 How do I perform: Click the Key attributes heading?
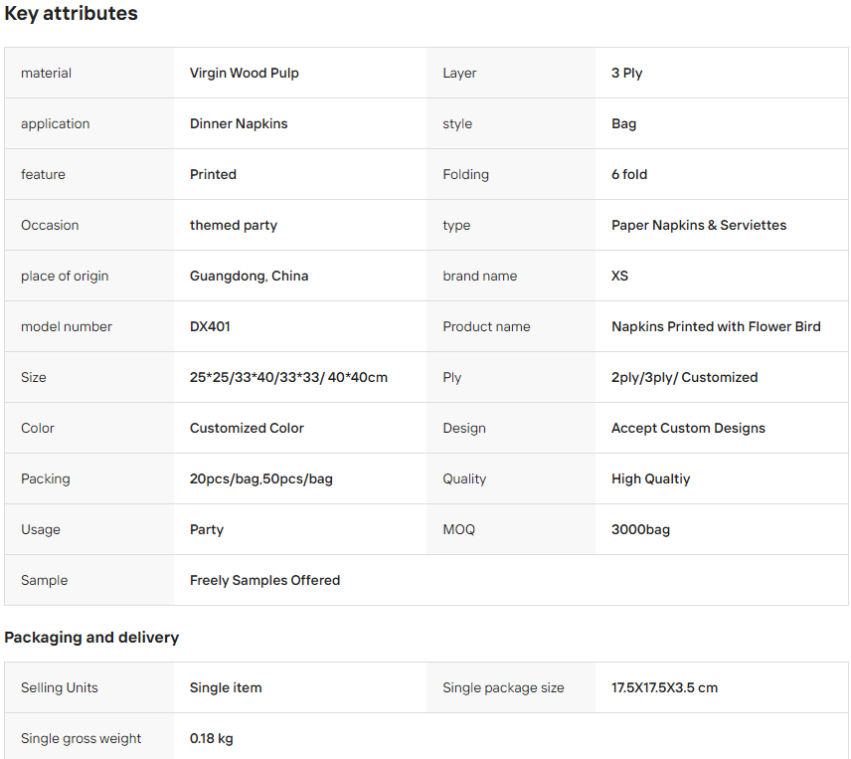[x=72, y=14]
